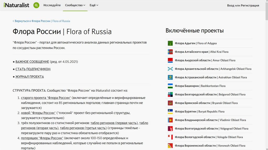The height and width of the screenshot is (150, 268).
Task: Expand the Ещё dropdown menu
Action: [94, 5]
